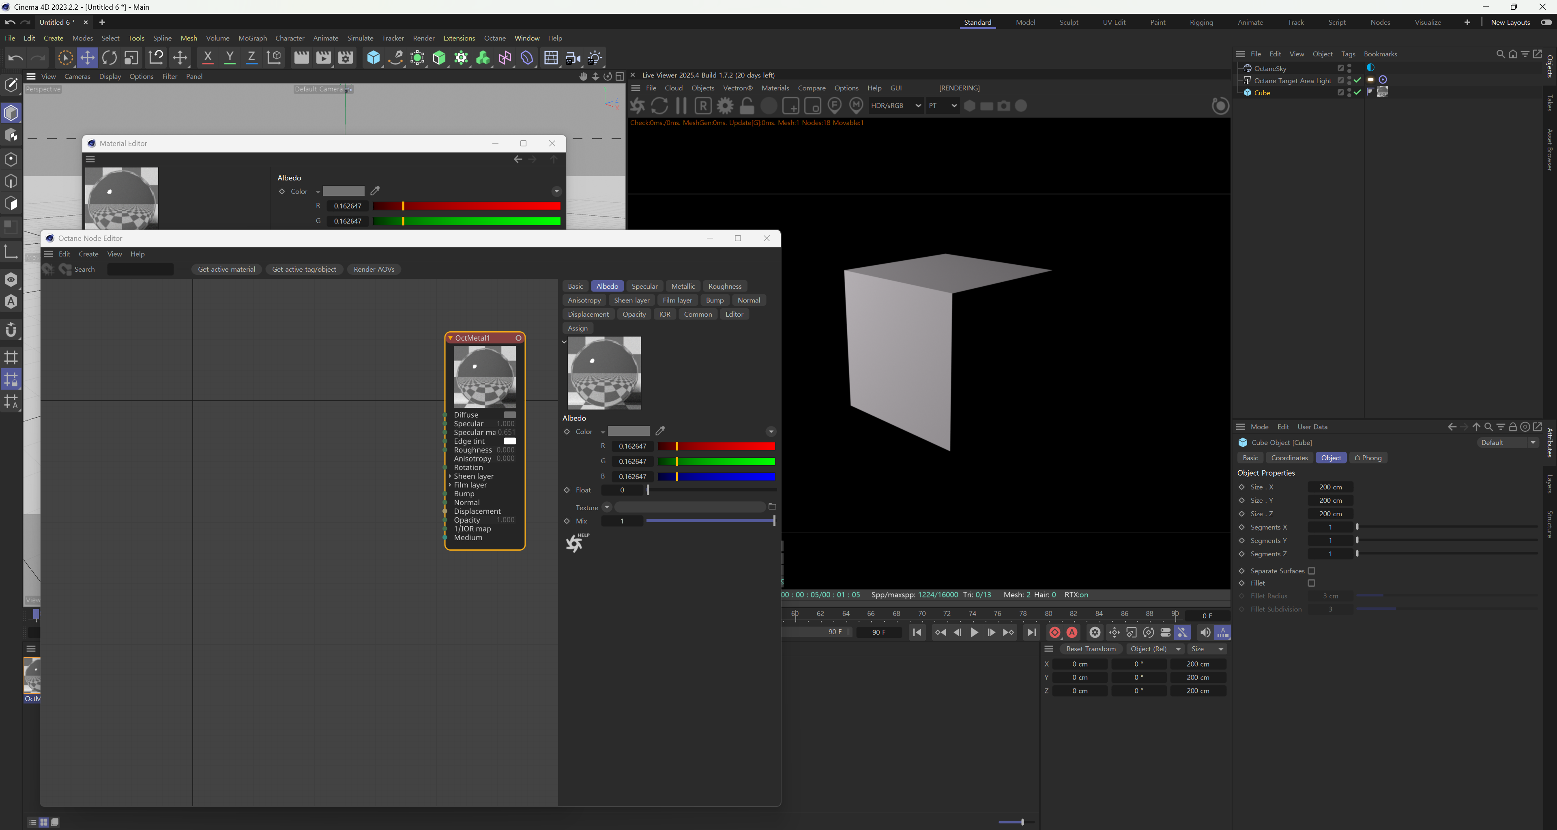Select the Rotate tool icon
Viewport: 1557px width, 830px height.
click(x=110, y=58)
